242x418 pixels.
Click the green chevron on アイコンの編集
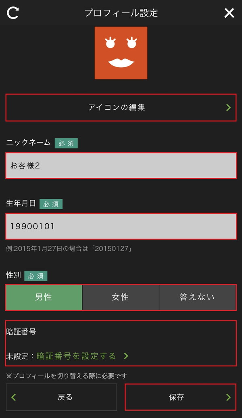click(x=228, y=108)
